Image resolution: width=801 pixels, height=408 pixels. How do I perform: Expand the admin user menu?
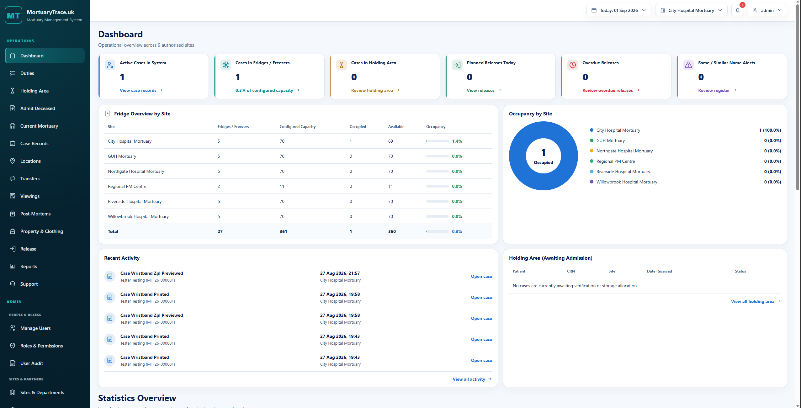point(767,10)
